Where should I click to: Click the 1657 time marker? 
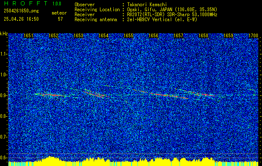click(179, 36)
